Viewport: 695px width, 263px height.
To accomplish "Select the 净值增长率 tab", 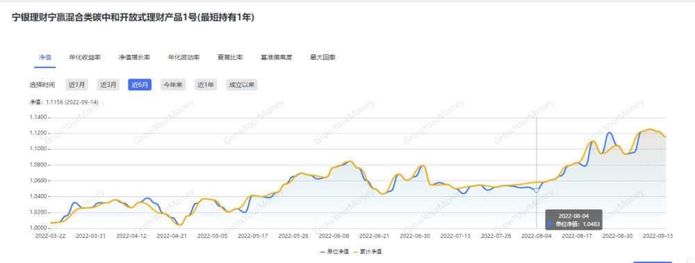I will coord(134,58).
